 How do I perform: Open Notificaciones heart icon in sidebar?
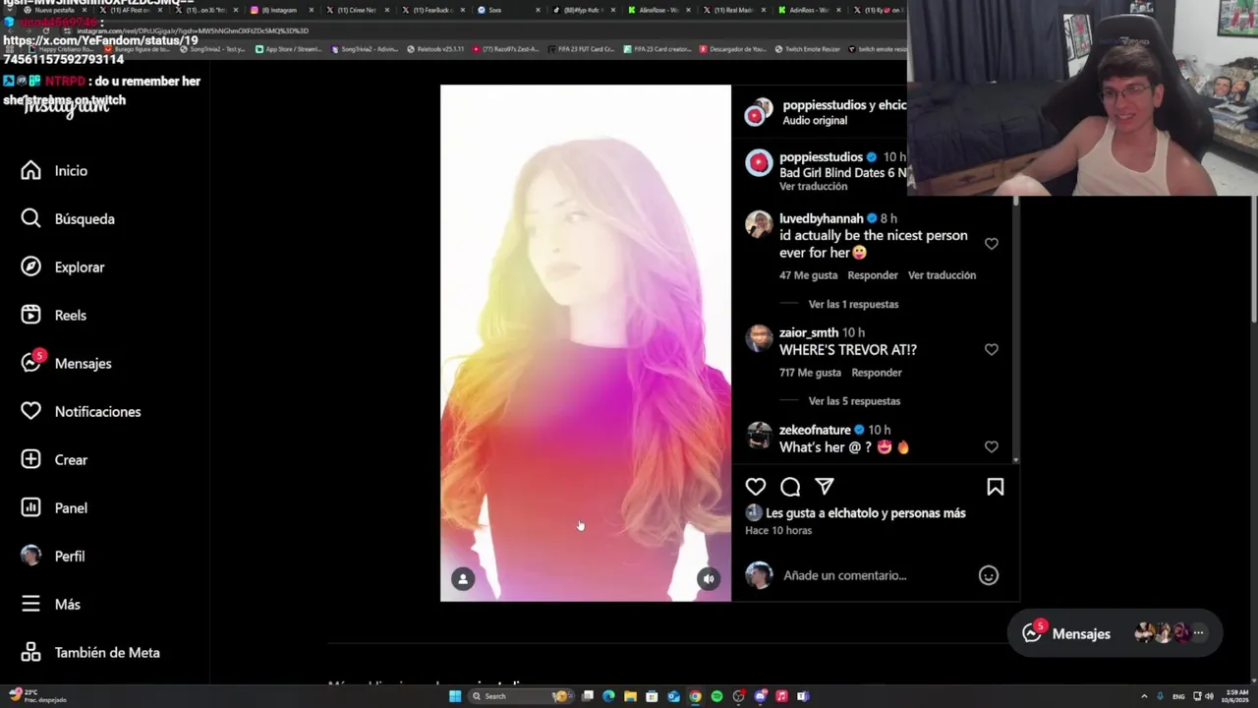pos(31,411)
